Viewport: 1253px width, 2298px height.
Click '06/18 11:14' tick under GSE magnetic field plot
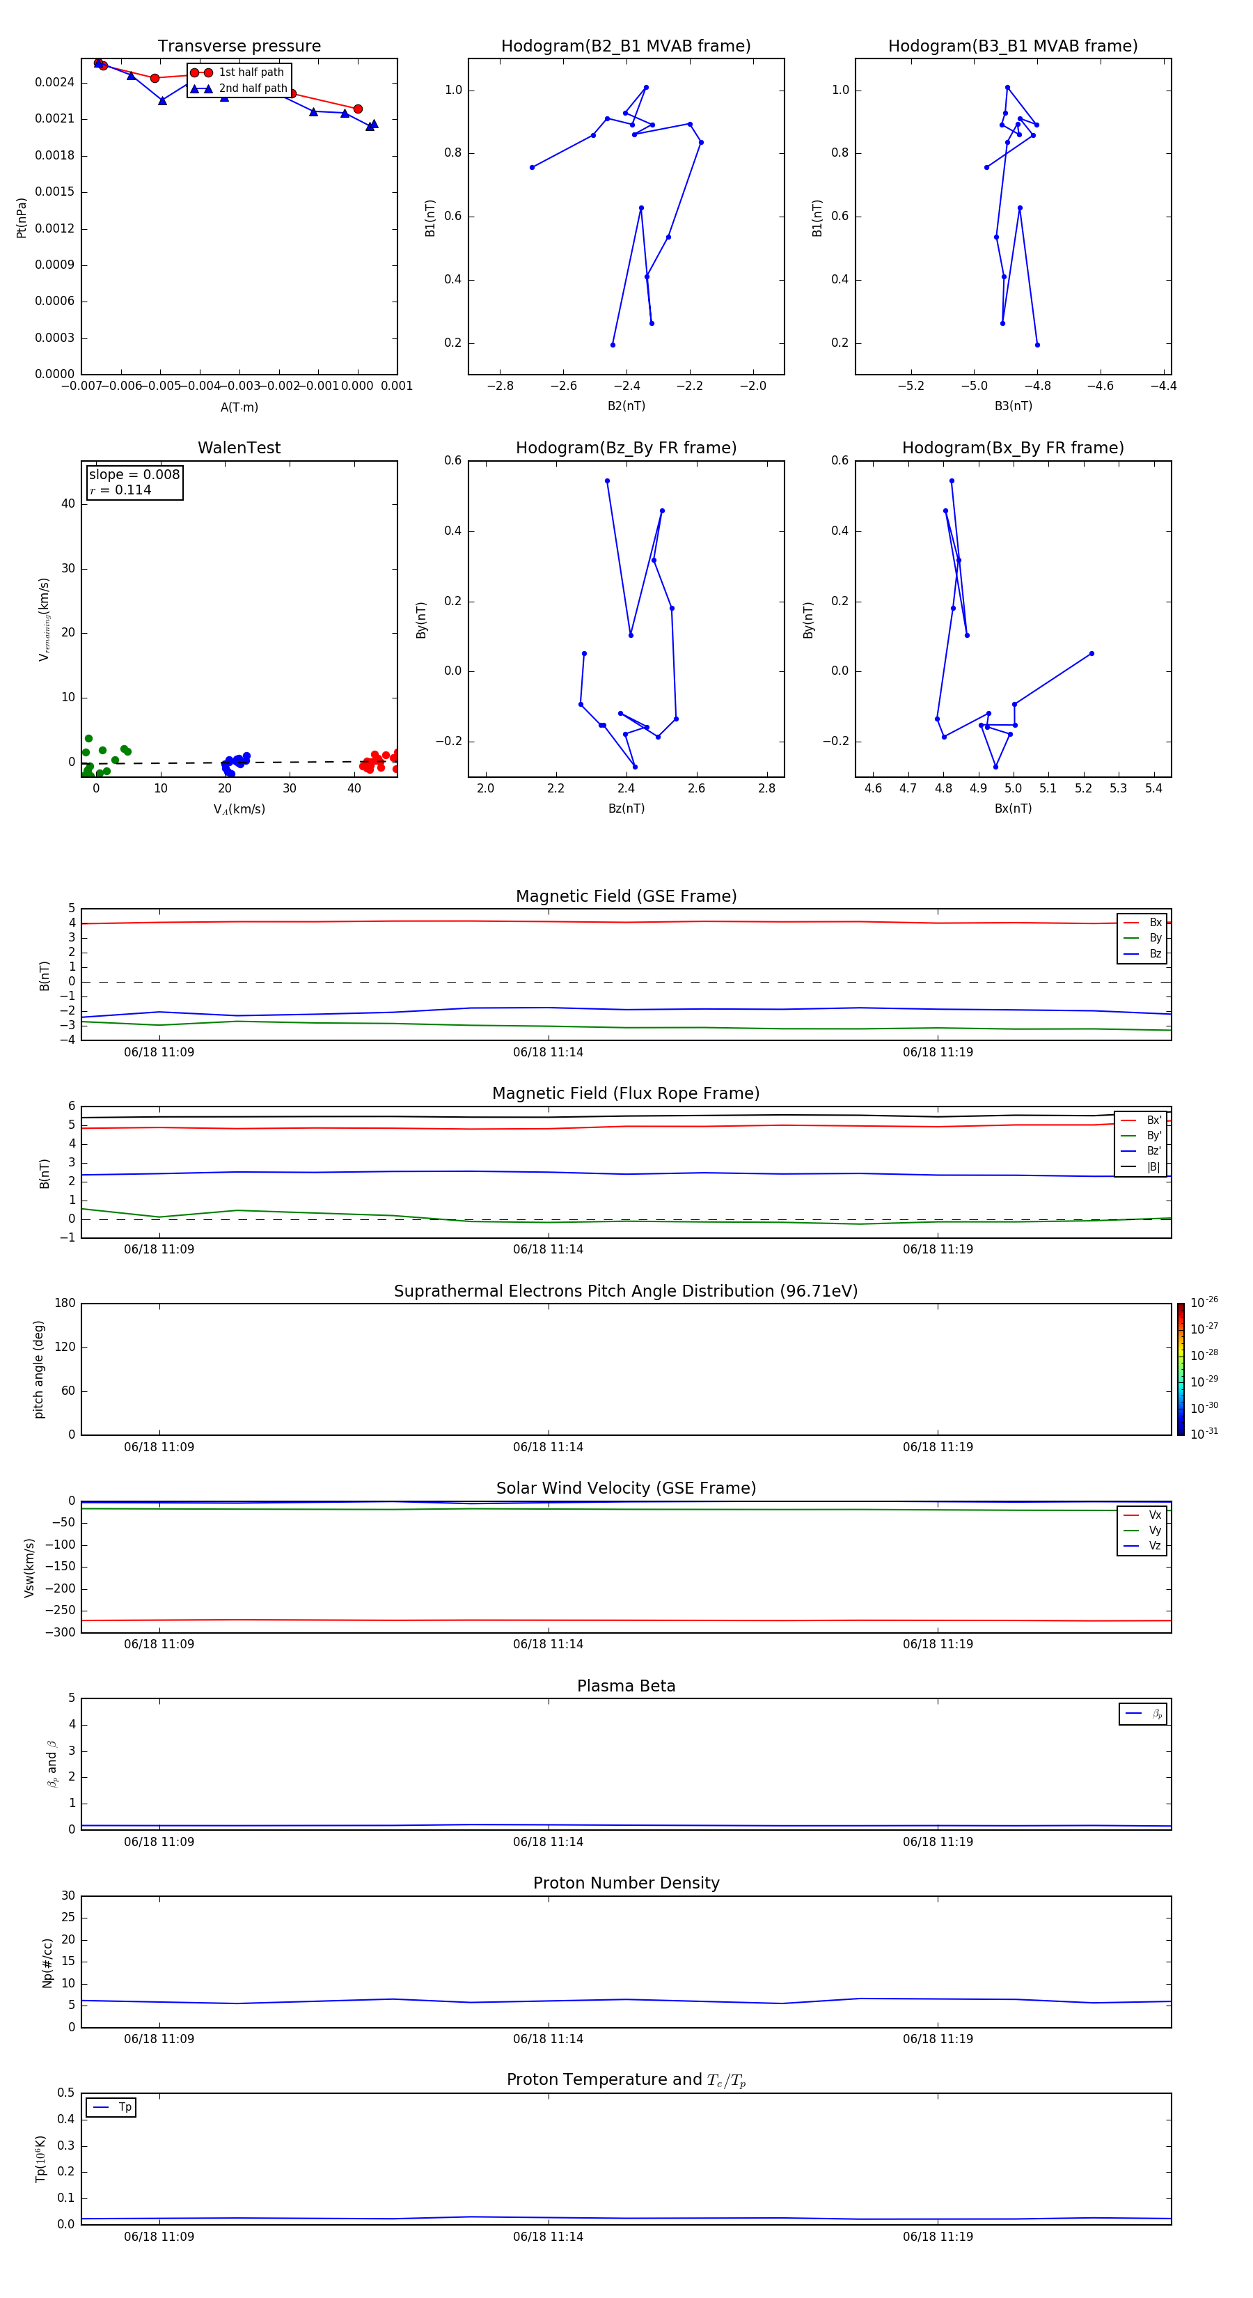[x=548, y=1053]
